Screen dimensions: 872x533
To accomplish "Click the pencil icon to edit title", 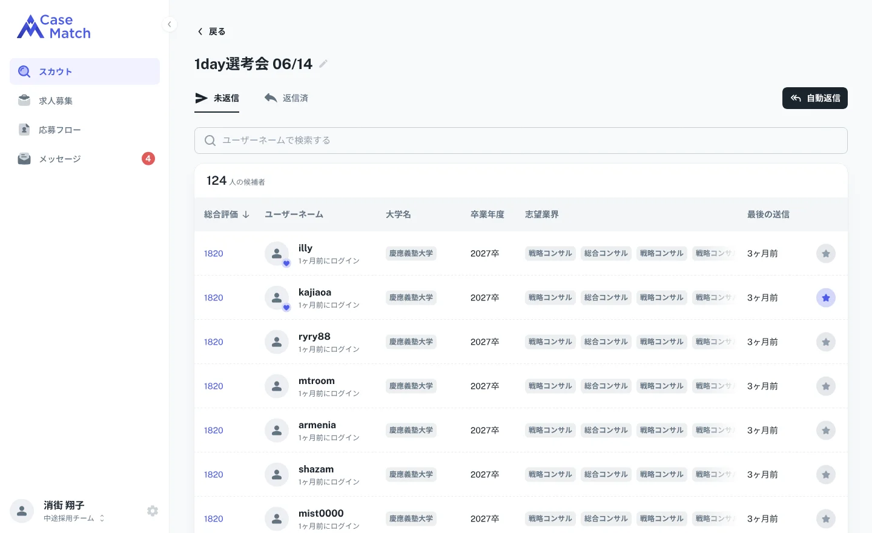I will pos(323,64).
